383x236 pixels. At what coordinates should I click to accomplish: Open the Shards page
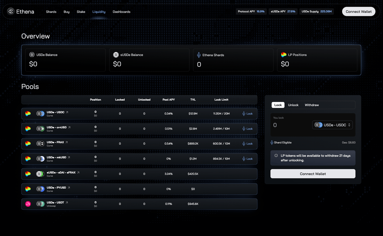tap(51, 12)
